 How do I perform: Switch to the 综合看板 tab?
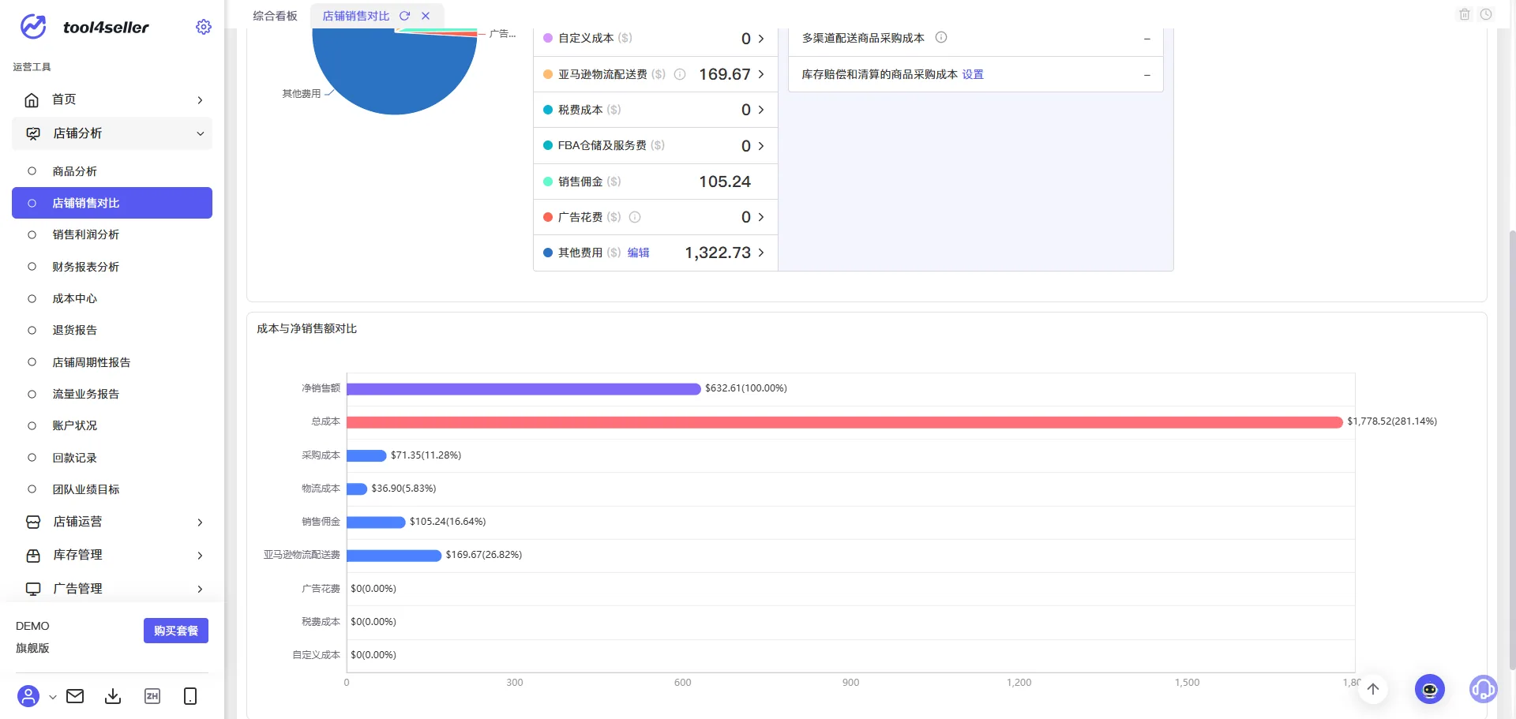tap(275, 16)
